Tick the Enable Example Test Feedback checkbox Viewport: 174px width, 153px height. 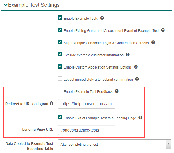click(x=60, y=91)
